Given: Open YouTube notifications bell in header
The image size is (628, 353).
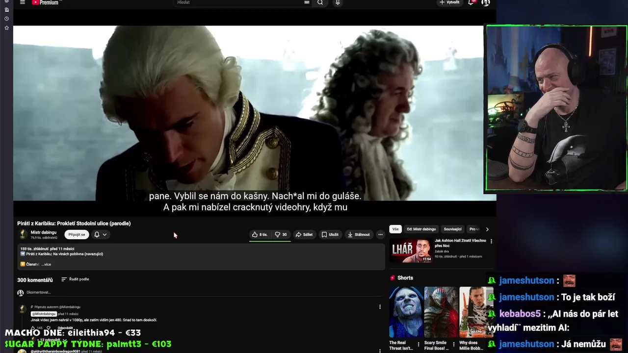Looking at the screenshot, I should [471, 2].
